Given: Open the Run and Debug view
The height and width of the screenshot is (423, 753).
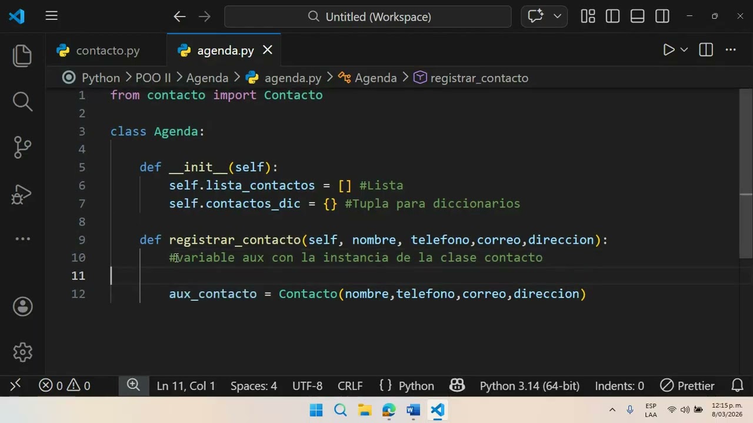Looking at the screenshot, I should 22,194.
